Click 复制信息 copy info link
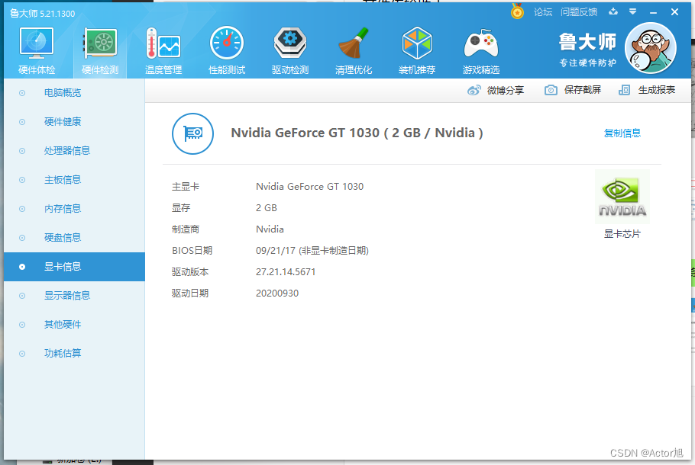 [x=622, y=133]
